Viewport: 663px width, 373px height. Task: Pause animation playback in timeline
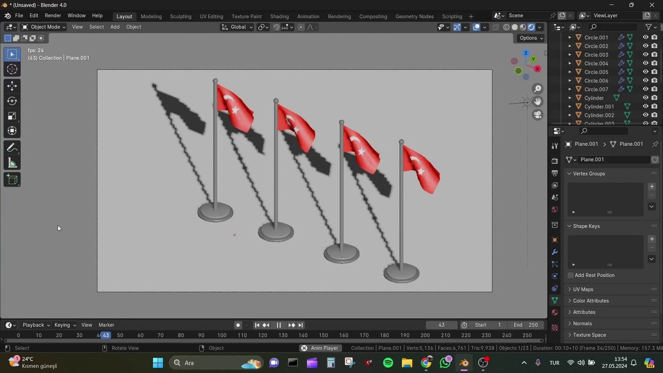[x=279, y=325]
